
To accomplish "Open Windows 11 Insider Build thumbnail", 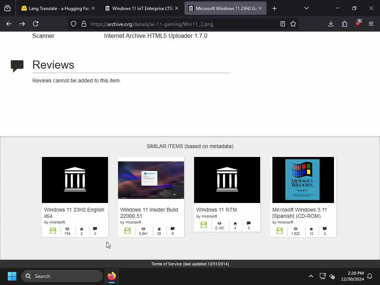I will [x=151, y=180].
